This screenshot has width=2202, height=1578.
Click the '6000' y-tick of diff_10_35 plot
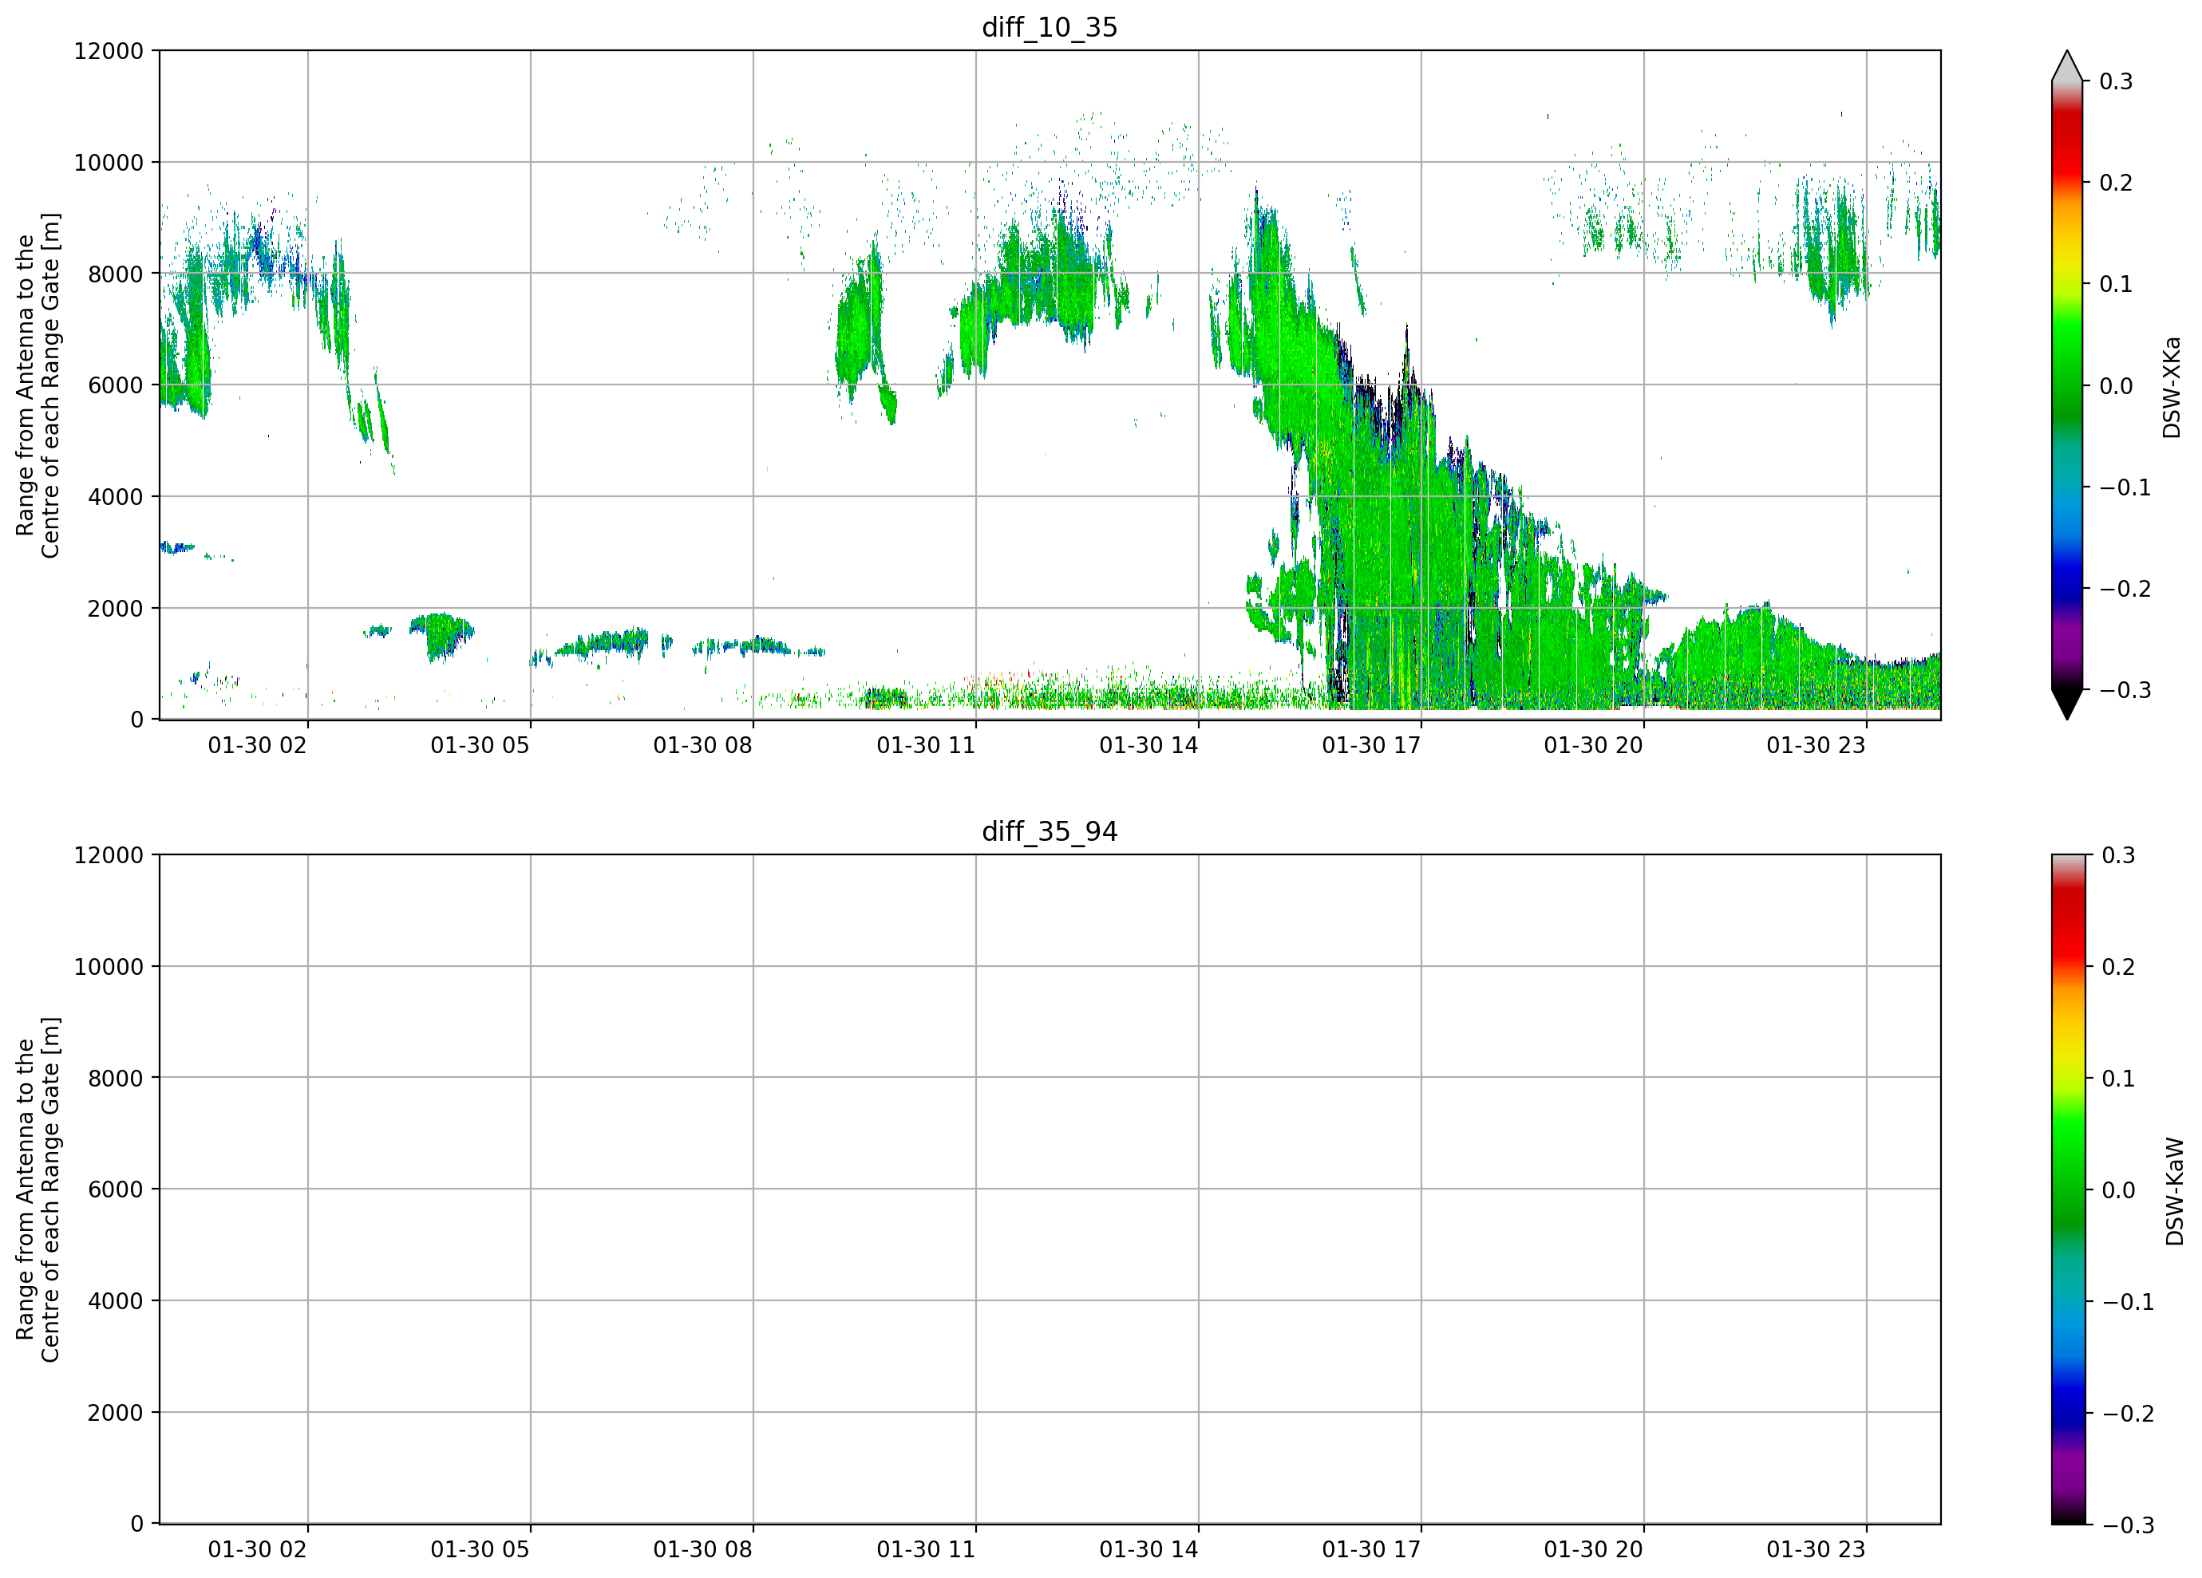point(116,385)
